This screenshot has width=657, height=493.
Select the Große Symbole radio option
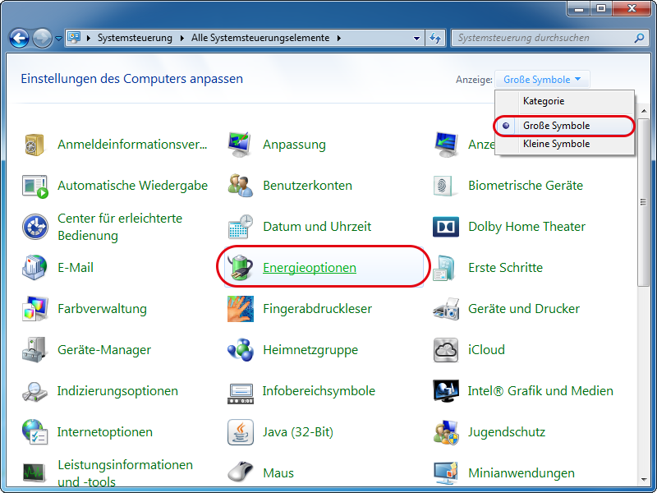(555, 126)
